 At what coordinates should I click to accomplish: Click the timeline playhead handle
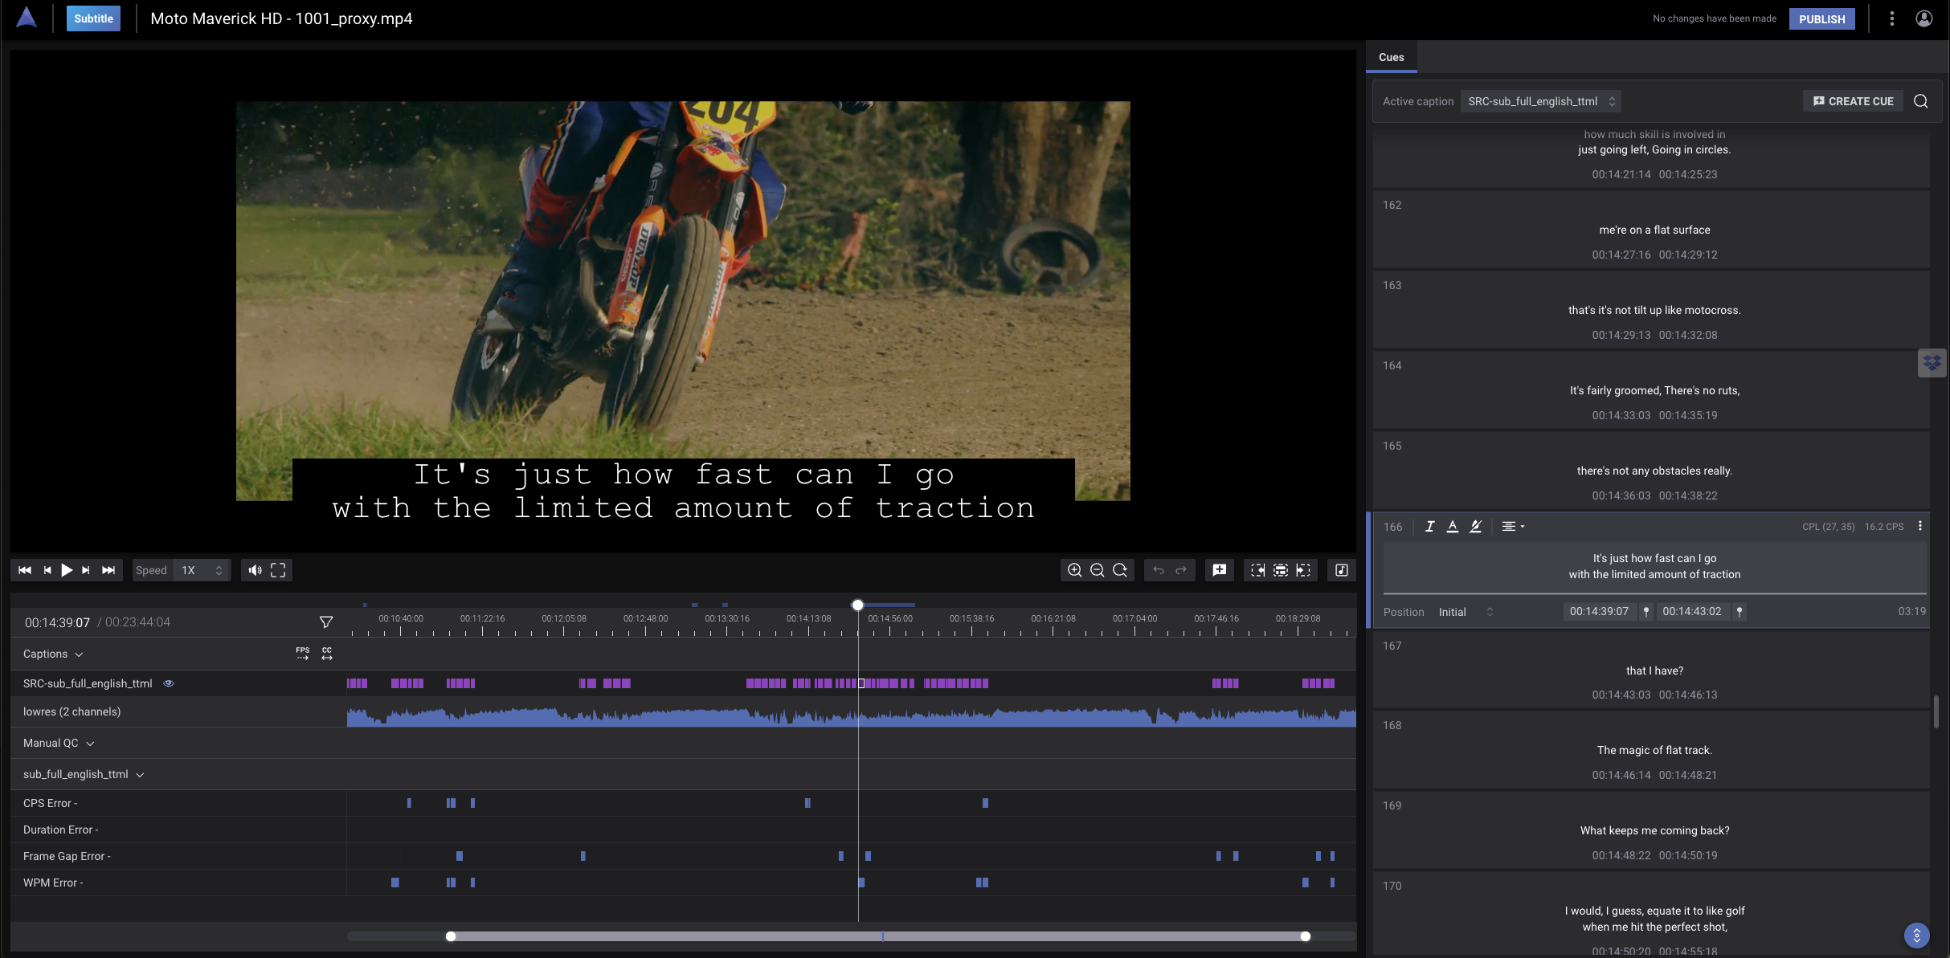pyautogui.click(x=857, y=605)
